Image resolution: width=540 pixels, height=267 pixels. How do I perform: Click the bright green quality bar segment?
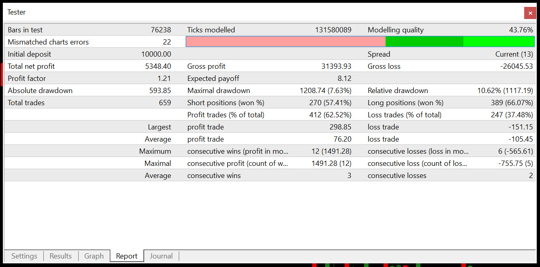pyautogui.click(x=499, y=42)
